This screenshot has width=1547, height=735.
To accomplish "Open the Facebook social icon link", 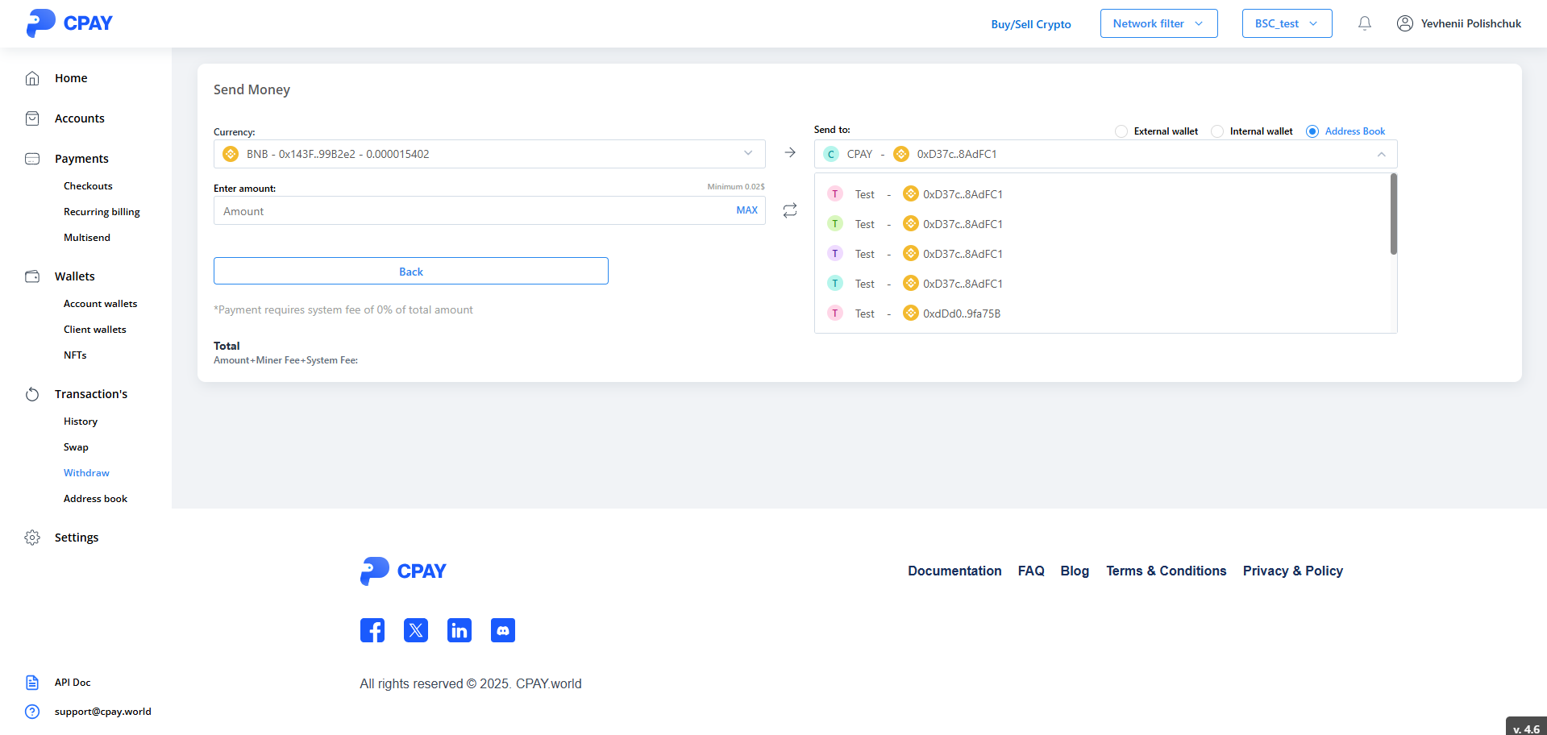I will click(372, 630).
